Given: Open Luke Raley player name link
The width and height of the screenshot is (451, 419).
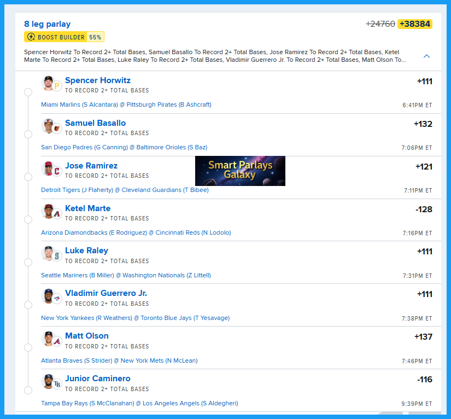Looking at the screenshot, I should click(86, 251).
